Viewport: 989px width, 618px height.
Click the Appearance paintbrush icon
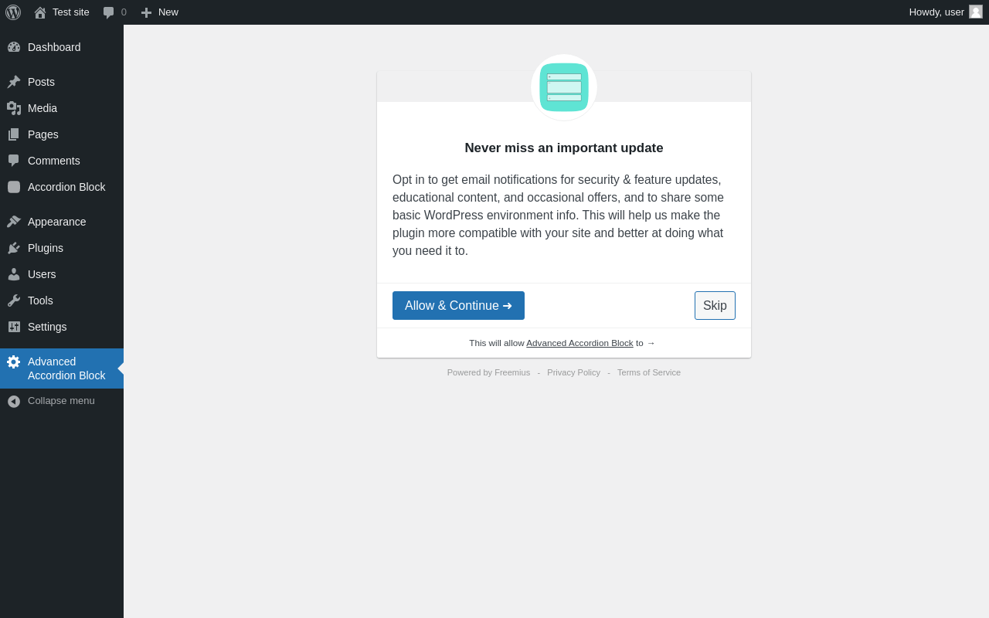[14, 222]
